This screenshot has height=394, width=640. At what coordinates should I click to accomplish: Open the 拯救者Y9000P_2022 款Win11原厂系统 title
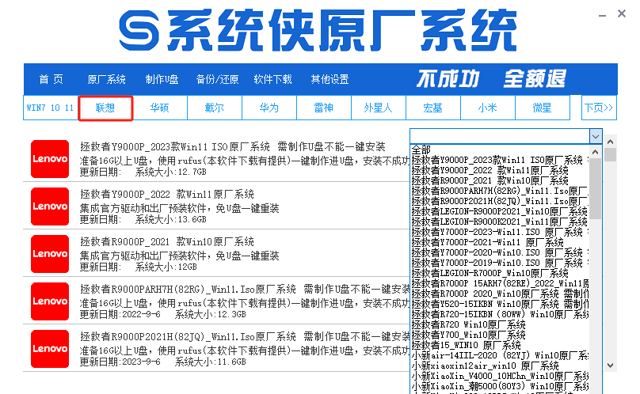coord(167,194)
